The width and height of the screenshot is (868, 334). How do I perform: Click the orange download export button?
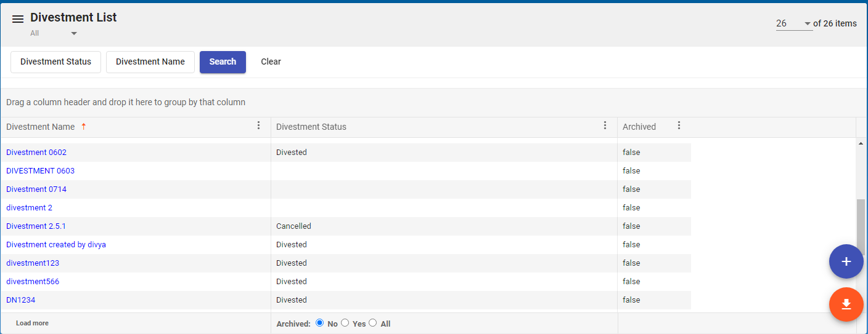[x=846, y=304]
